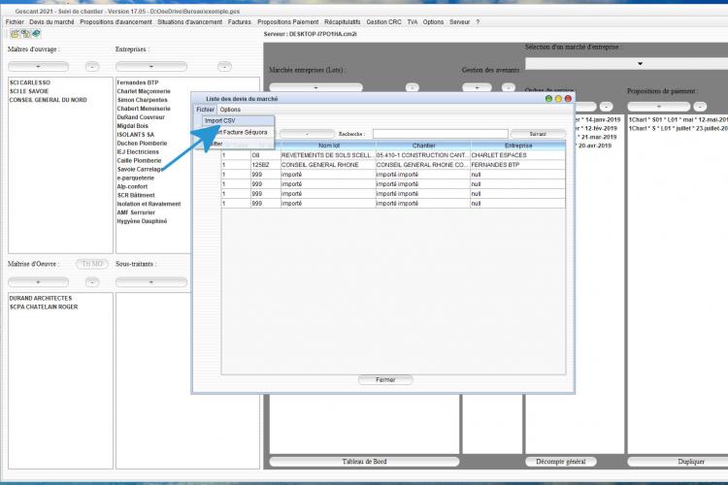Open the Options menu of the devis dialog
This screenshot has width=728, height=485.
[230, 110]
